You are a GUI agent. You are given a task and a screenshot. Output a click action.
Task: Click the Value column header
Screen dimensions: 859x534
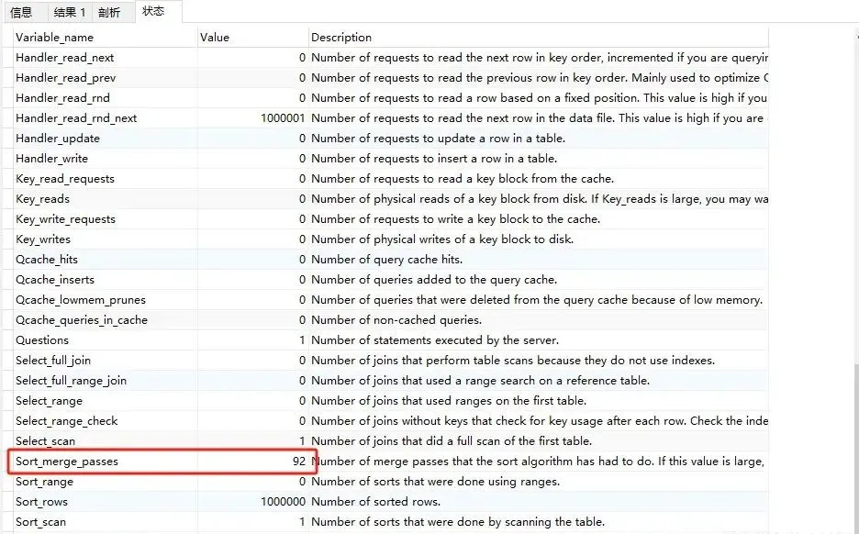(x=215, y=38)
